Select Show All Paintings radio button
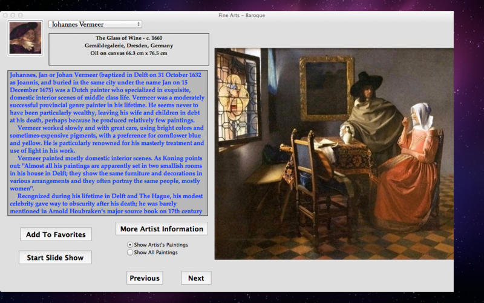The width and height of the screenshot is (484, 303). tap(130, 252)
